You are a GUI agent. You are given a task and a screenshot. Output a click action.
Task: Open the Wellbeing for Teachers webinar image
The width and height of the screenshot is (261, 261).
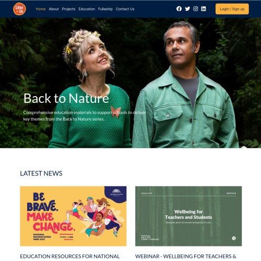point(188,216)
